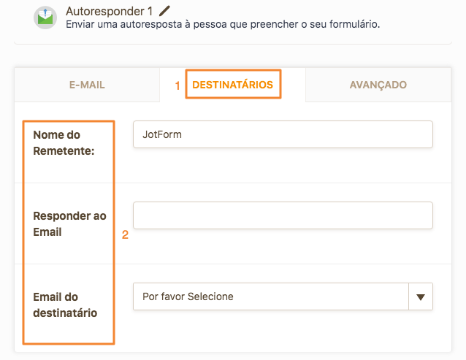Click the 'Email do destinatário' label
Screen dimensions: 466x360
click(x=65, y=305)
